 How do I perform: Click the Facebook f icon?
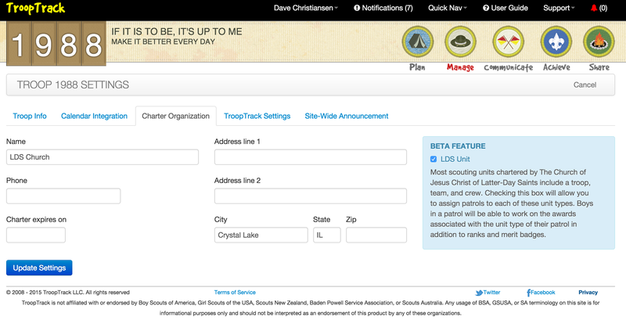click(x=528, y=293)
